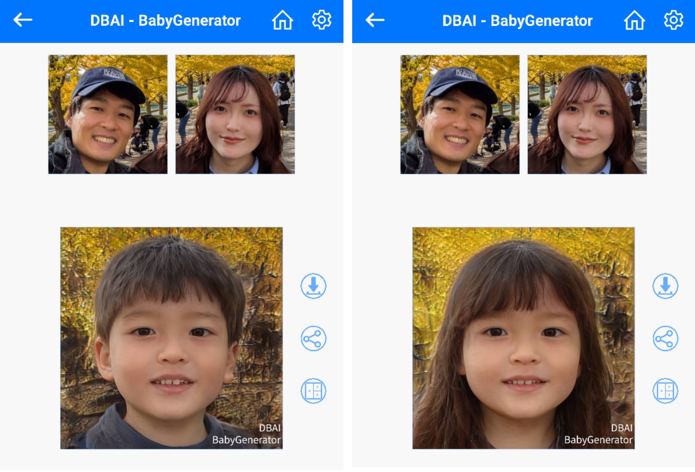
Task: Open collage layout icon beside boy image
Action: (x=313, y=391)
